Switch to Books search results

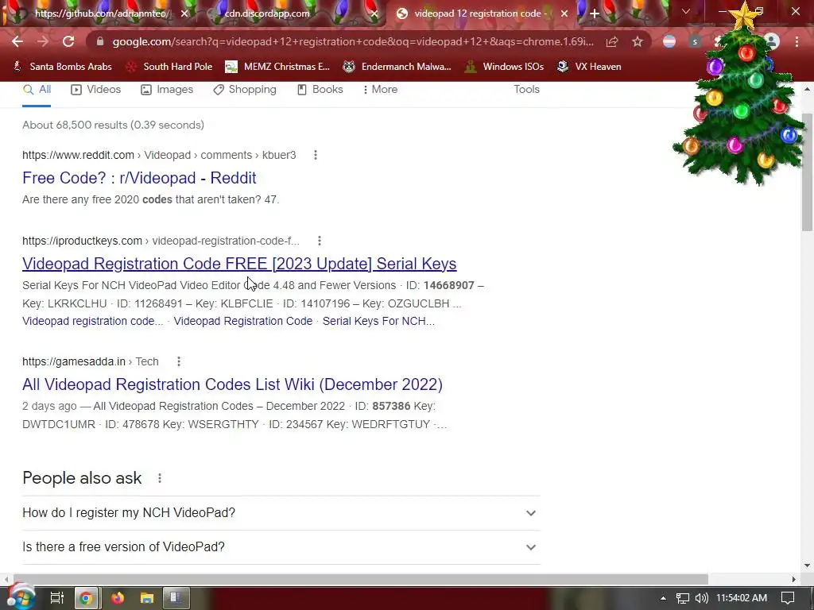point(320,90)
